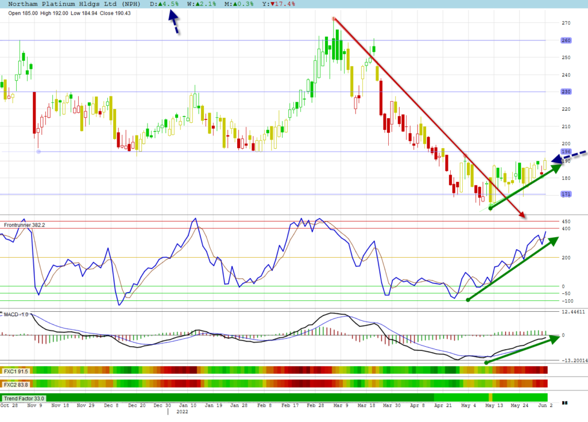Select the highlighted 230 price level tag

(x=566, y=91)
